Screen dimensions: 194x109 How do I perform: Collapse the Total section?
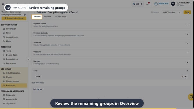click(187, 71)
